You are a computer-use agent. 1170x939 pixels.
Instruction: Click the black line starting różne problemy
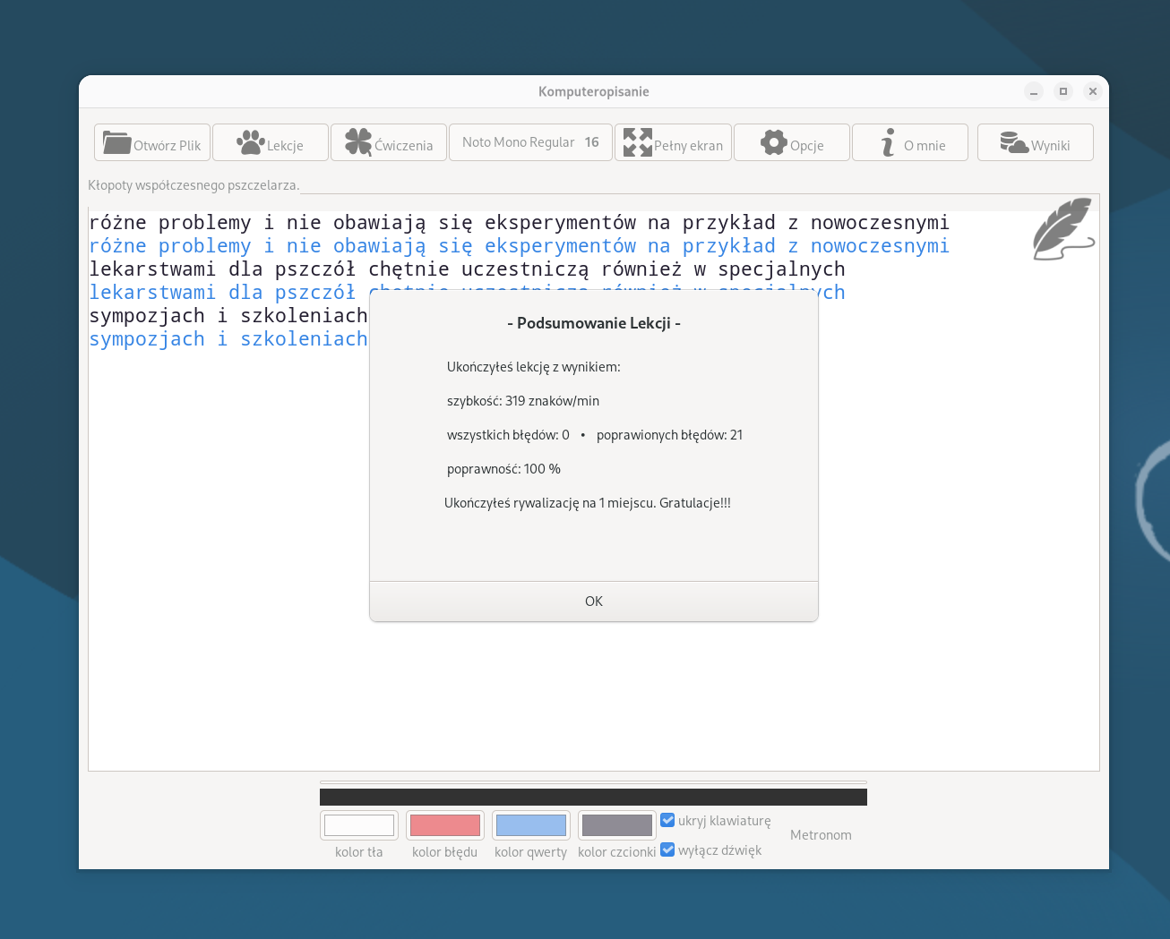click(x=519, y=223)
